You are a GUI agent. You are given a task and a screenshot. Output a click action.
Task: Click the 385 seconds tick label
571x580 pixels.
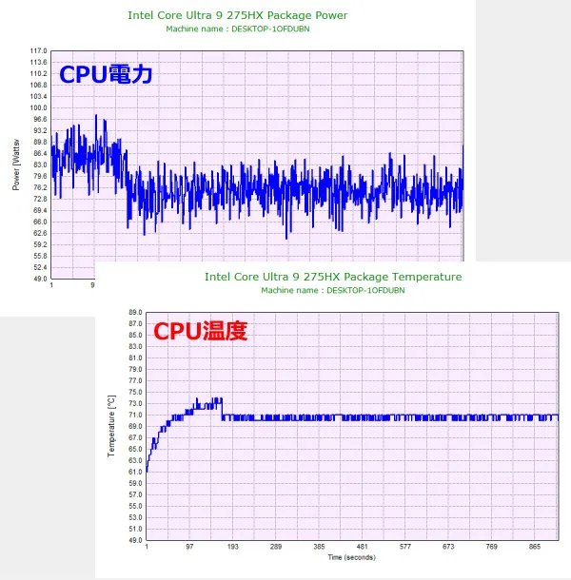[319, 547]
